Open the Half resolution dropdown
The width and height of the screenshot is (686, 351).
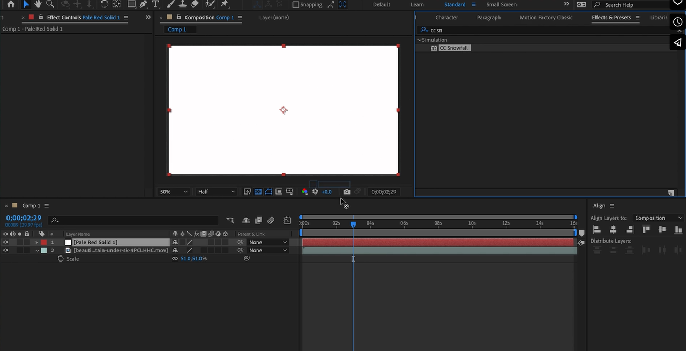point(216,191)
